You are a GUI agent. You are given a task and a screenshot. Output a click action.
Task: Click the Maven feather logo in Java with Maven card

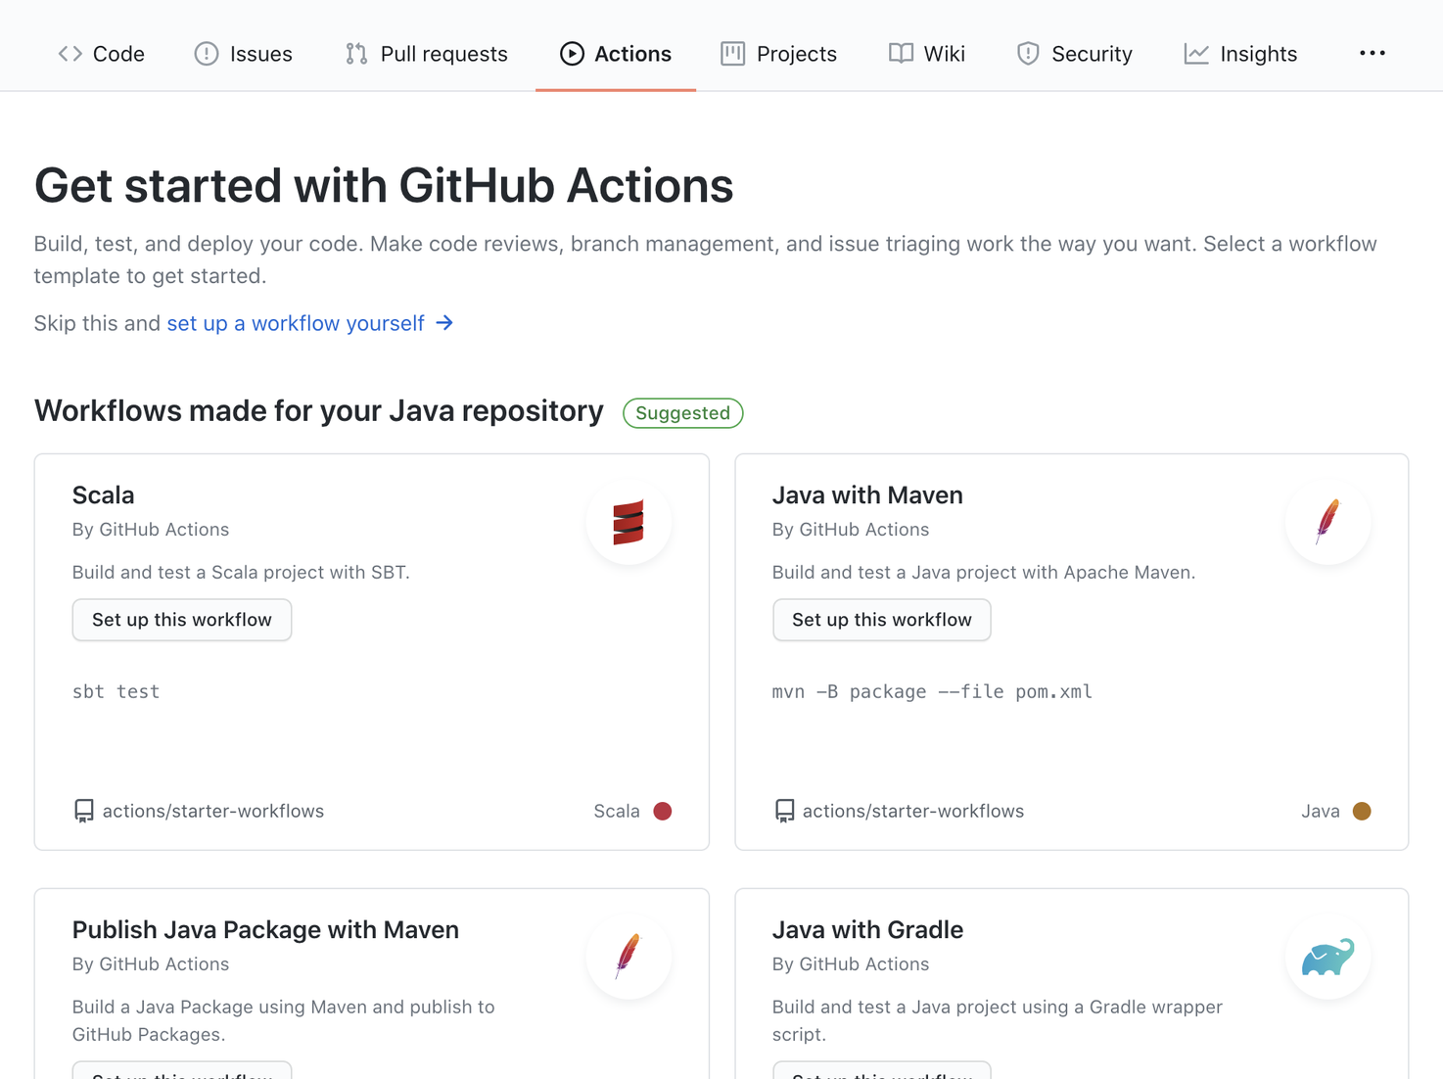point(1328,522)
